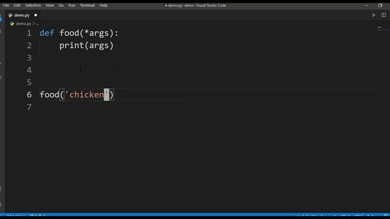The width and height of the screenshot is (390, 219).
Task: Open the View menu
Action: point(50,5)
